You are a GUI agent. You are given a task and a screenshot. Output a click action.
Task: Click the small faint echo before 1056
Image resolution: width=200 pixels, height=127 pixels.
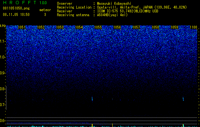[x=112, y=99]
